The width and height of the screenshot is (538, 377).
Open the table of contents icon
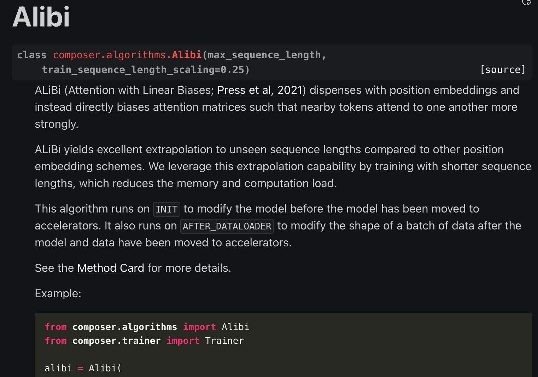click(x=526, y=2)
